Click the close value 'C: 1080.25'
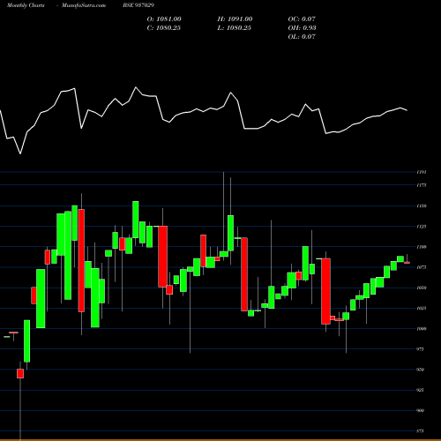Image resolution: width=441 pixels, height=441 pixels. click(x=164, y=28)
